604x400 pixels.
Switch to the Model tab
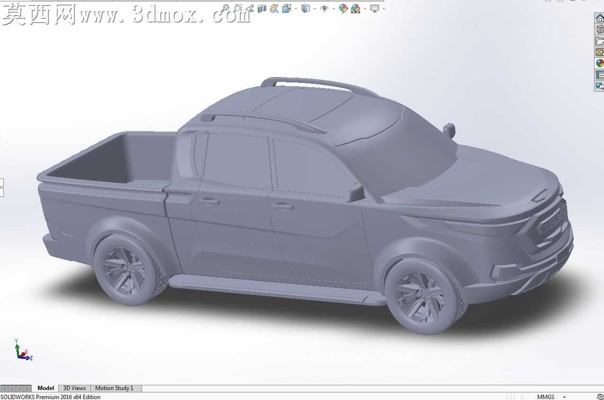coord(45,388)
